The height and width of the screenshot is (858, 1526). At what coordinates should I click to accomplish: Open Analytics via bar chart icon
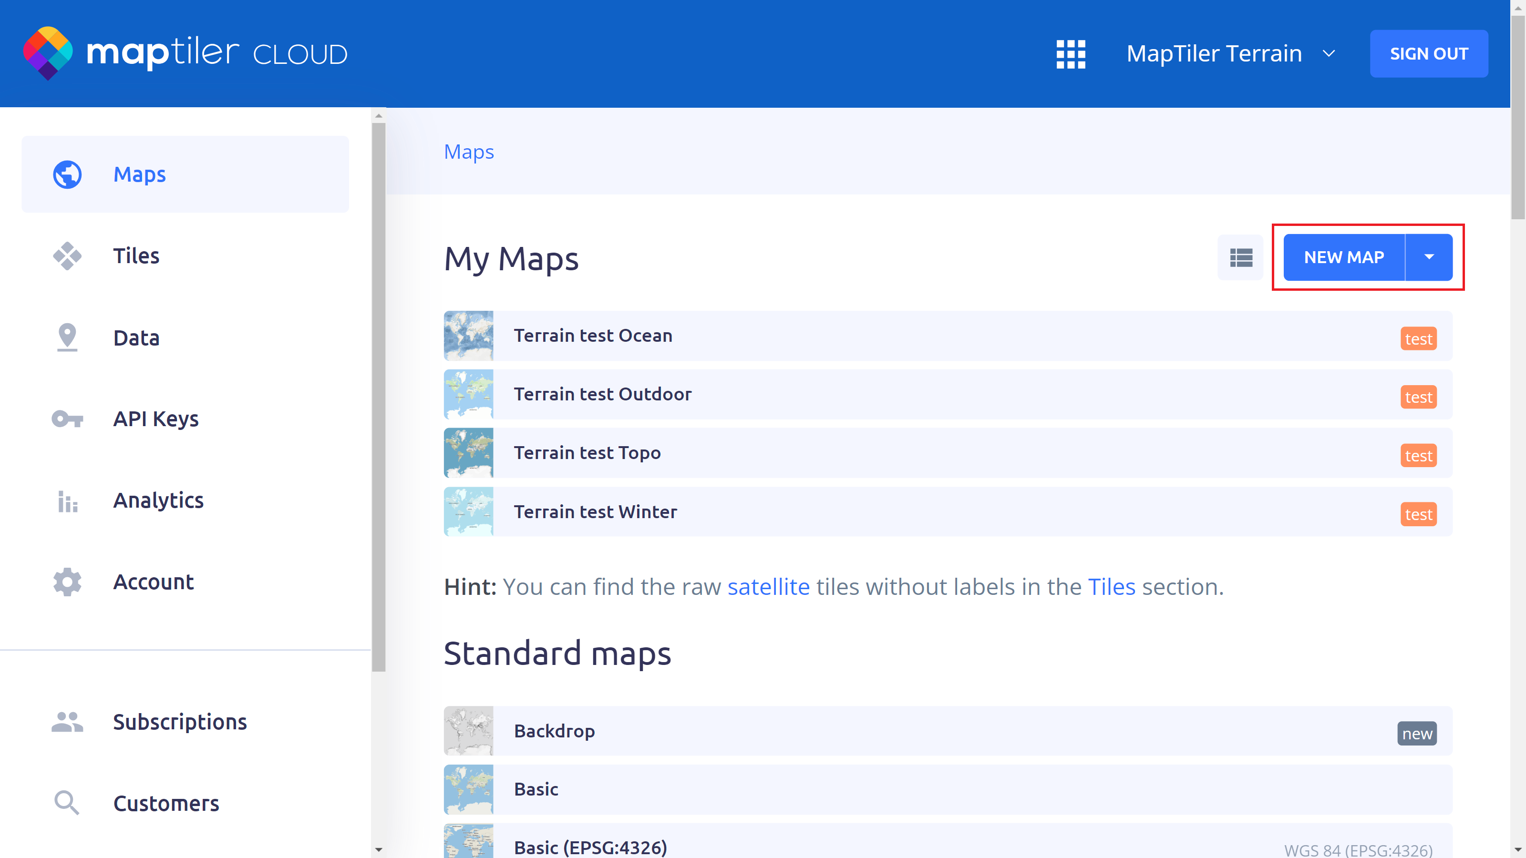(67, 501)
